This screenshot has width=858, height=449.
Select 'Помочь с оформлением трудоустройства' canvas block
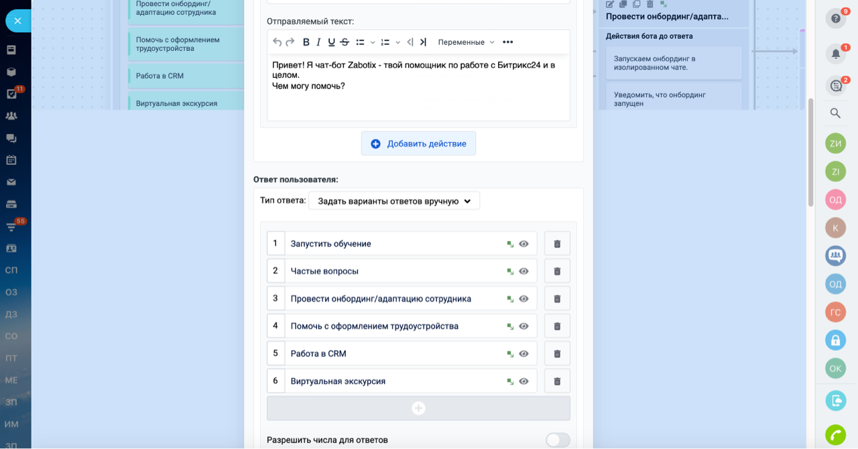pos(184,44)
